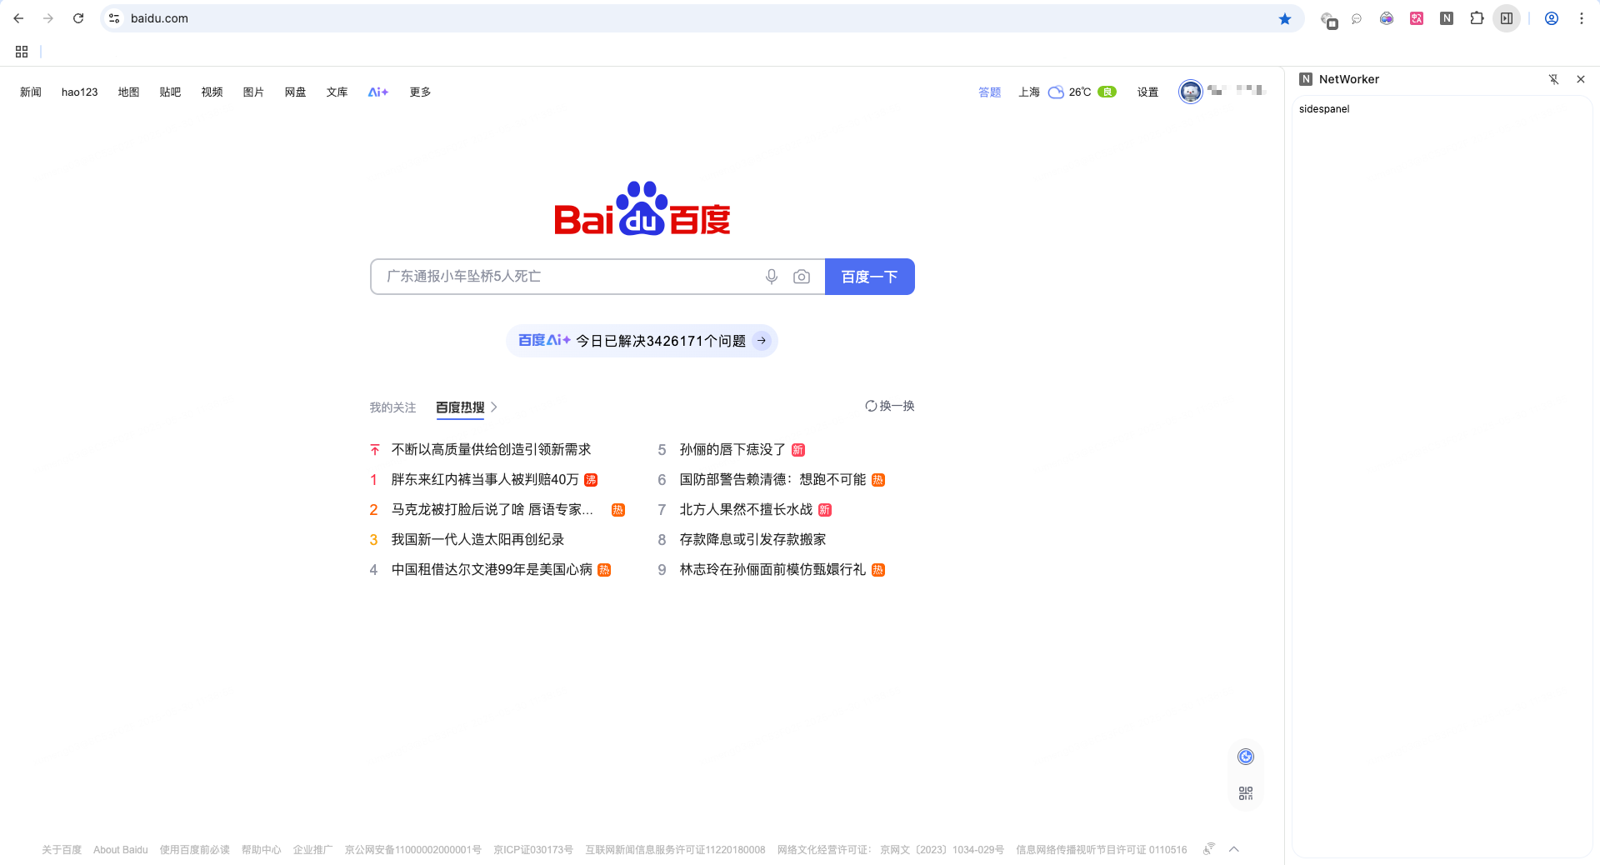Click the Baidu logo
Viewport: 1600px width, 865px height.
[642, 209]
